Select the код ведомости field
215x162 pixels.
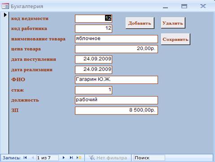coord(93,18)
